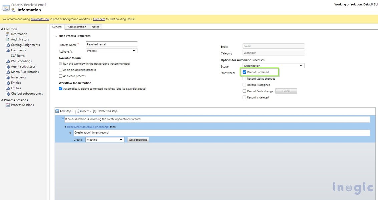Select the PM Recordings icon
The width and height of the screenshot is (378, 200).
7,61
